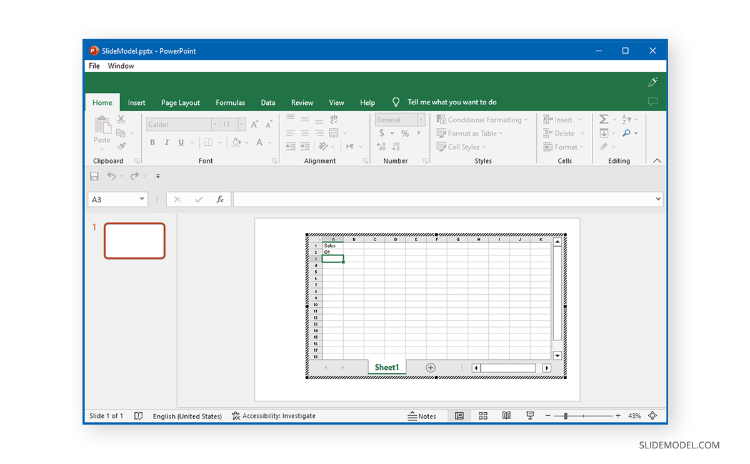
Task: Click Sort & Filter icon
Action: point(627,119)
